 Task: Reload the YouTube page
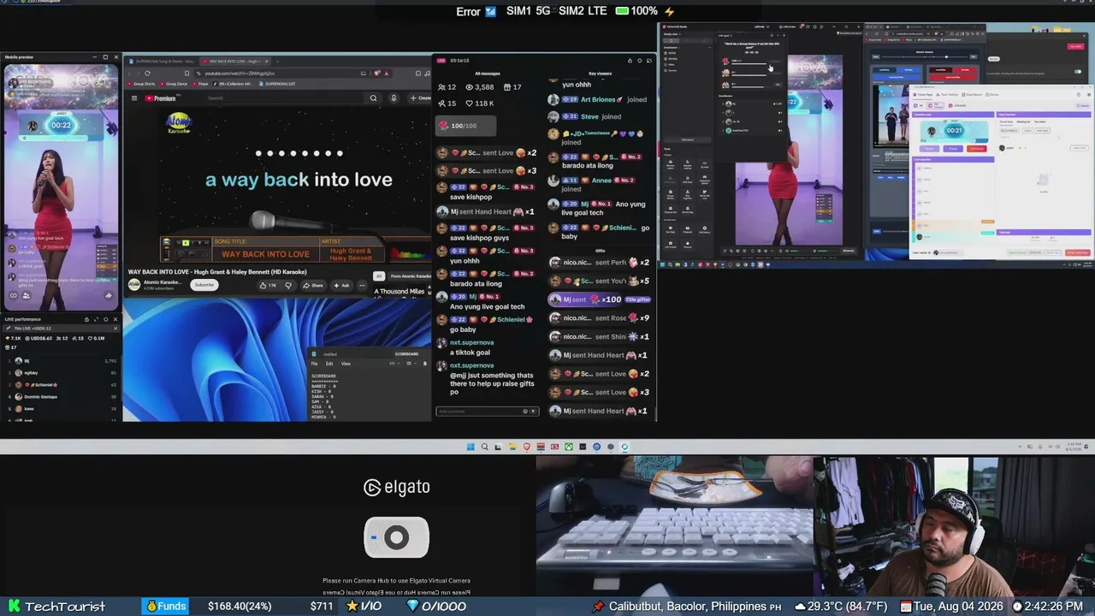(147, 74)
